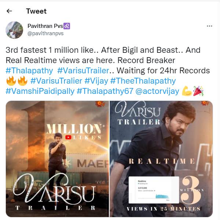
Task: Click the YouTube logo in likes poster
Action: [x=68, y=137]
